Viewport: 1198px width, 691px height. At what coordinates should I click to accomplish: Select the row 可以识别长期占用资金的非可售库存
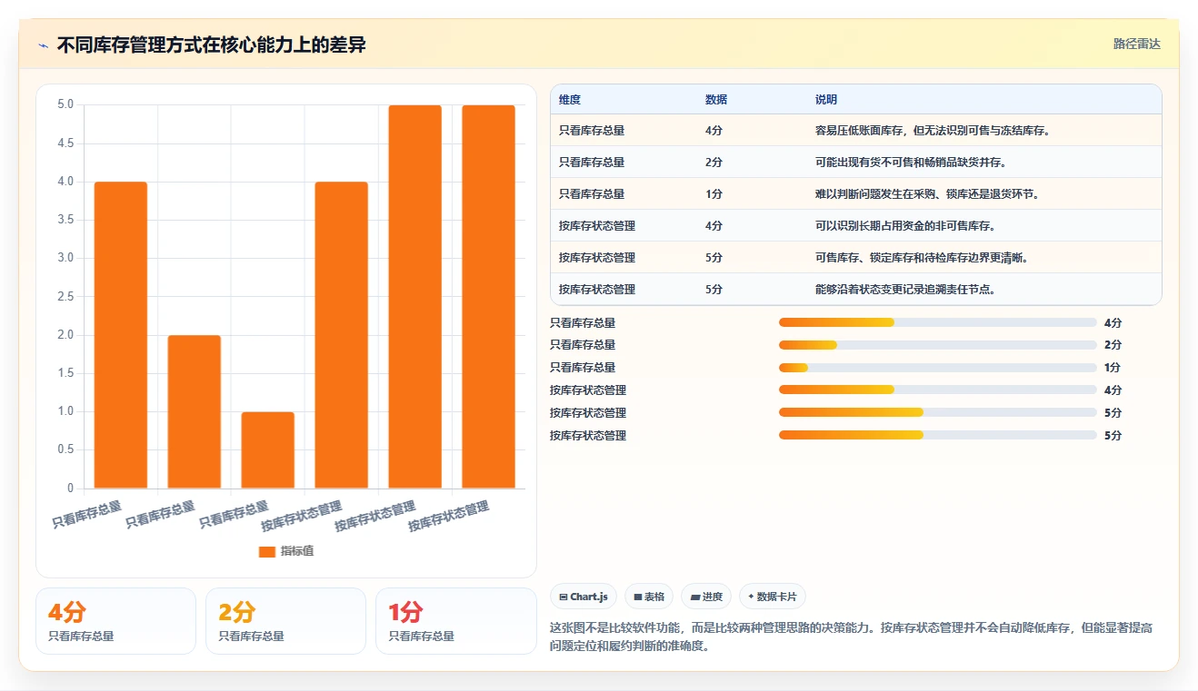(x=856, y=226)
